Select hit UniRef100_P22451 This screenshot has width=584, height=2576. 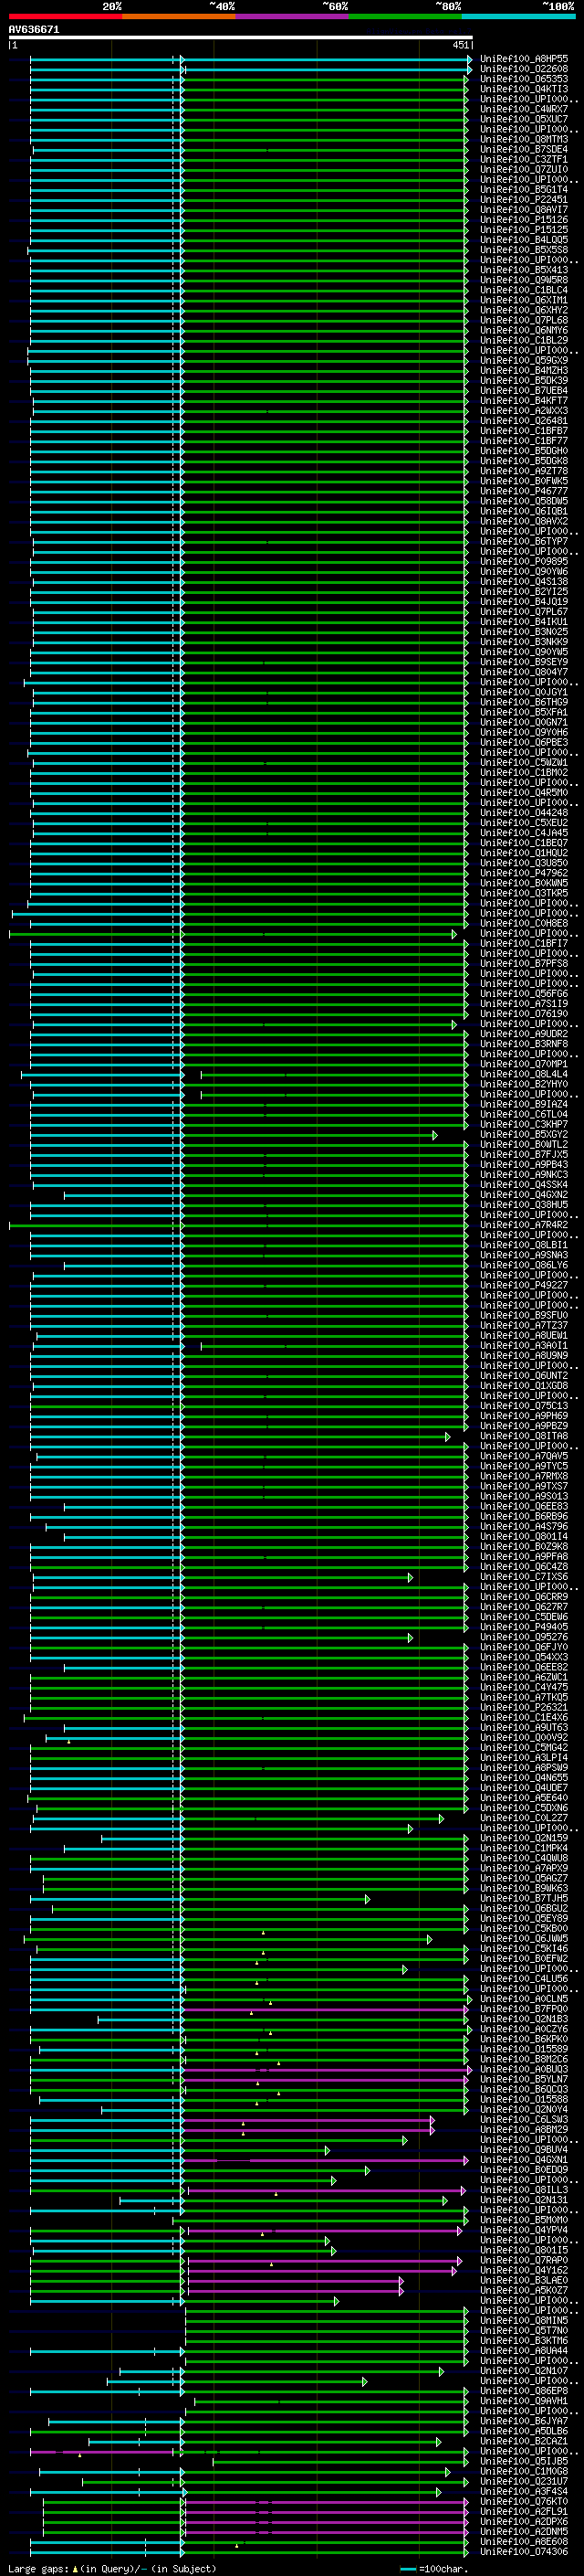524,199
